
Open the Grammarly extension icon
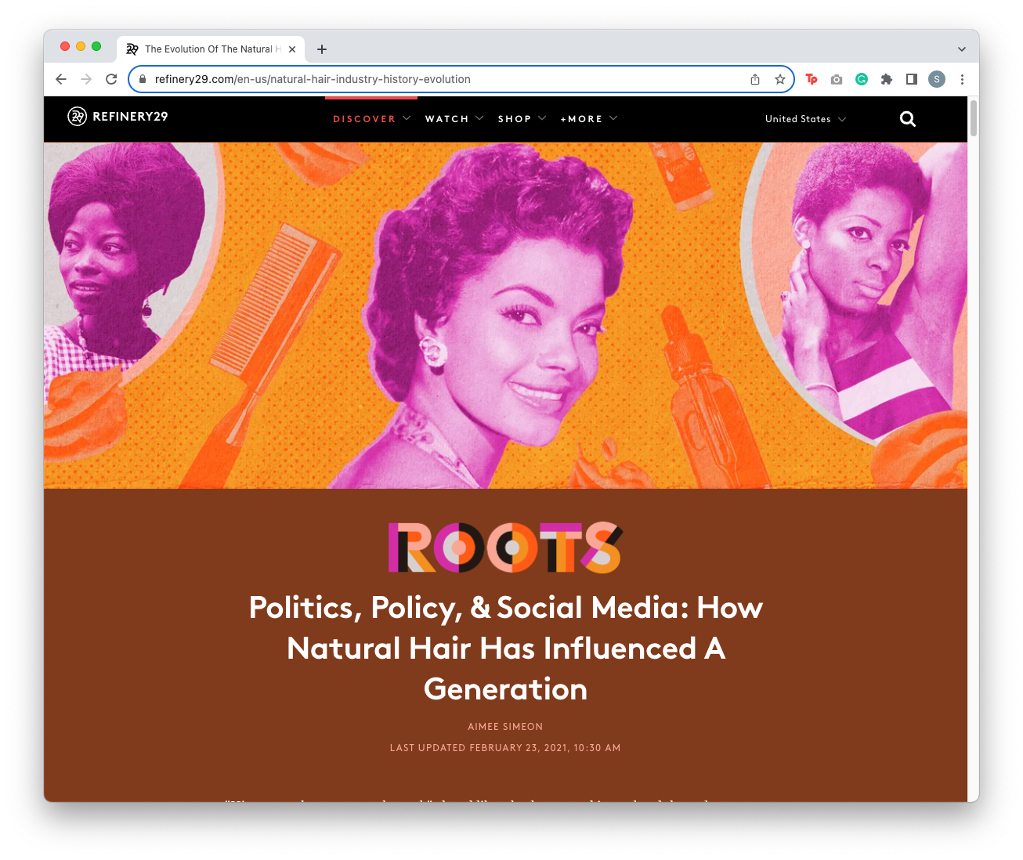click(862, 79)
